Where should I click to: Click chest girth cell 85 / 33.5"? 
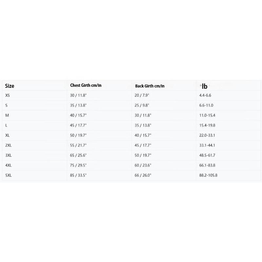79,175
